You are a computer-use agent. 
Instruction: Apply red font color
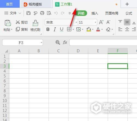pyautogui.click(x=98, y=29)
